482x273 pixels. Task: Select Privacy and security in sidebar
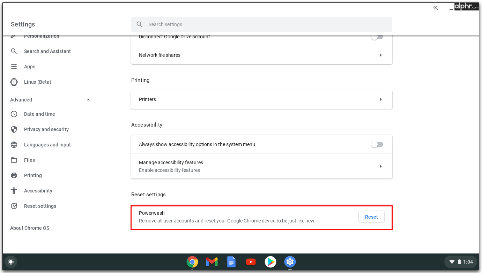pos(46,129)
